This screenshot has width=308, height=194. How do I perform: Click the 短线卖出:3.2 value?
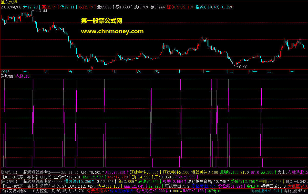click(177, 186)
